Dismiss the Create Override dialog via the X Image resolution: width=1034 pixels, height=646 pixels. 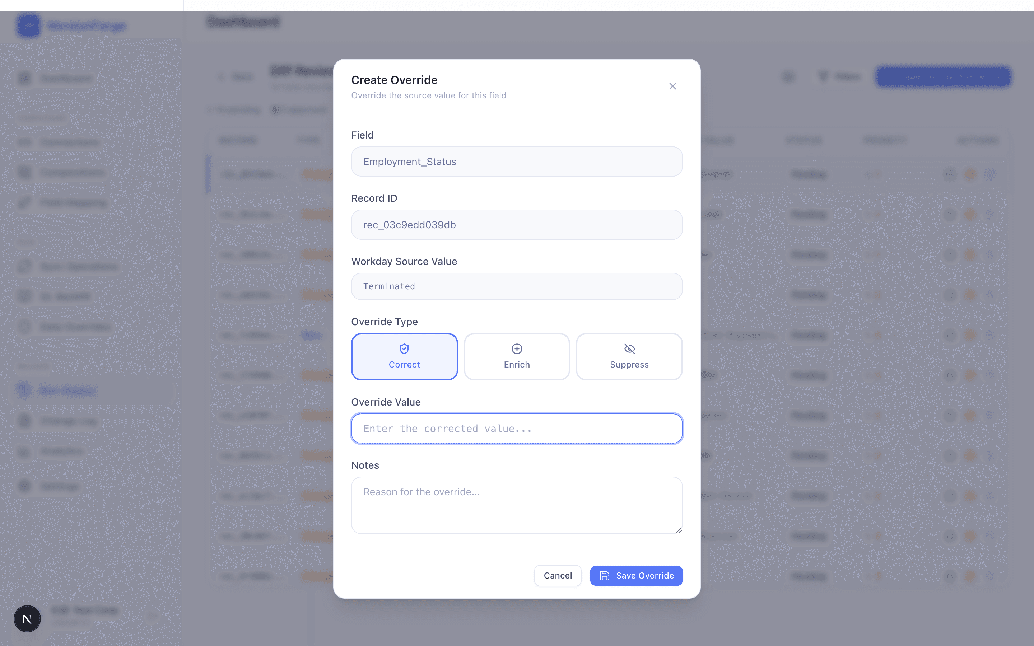672,86
